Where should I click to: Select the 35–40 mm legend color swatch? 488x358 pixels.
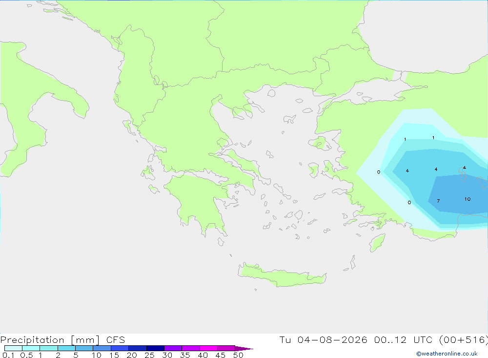point(191,348)
